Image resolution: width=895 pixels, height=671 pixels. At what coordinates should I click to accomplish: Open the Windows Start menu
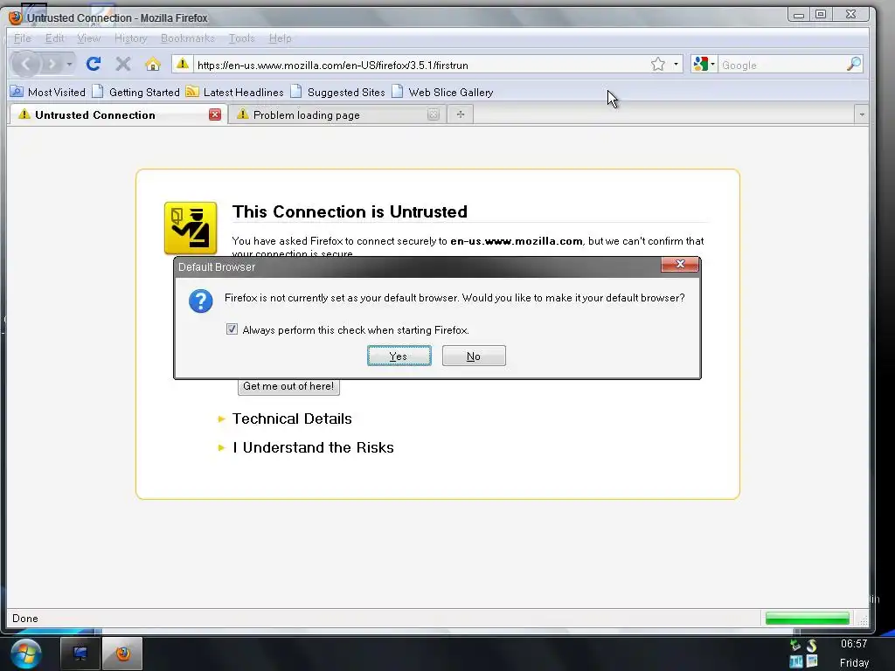26,654
